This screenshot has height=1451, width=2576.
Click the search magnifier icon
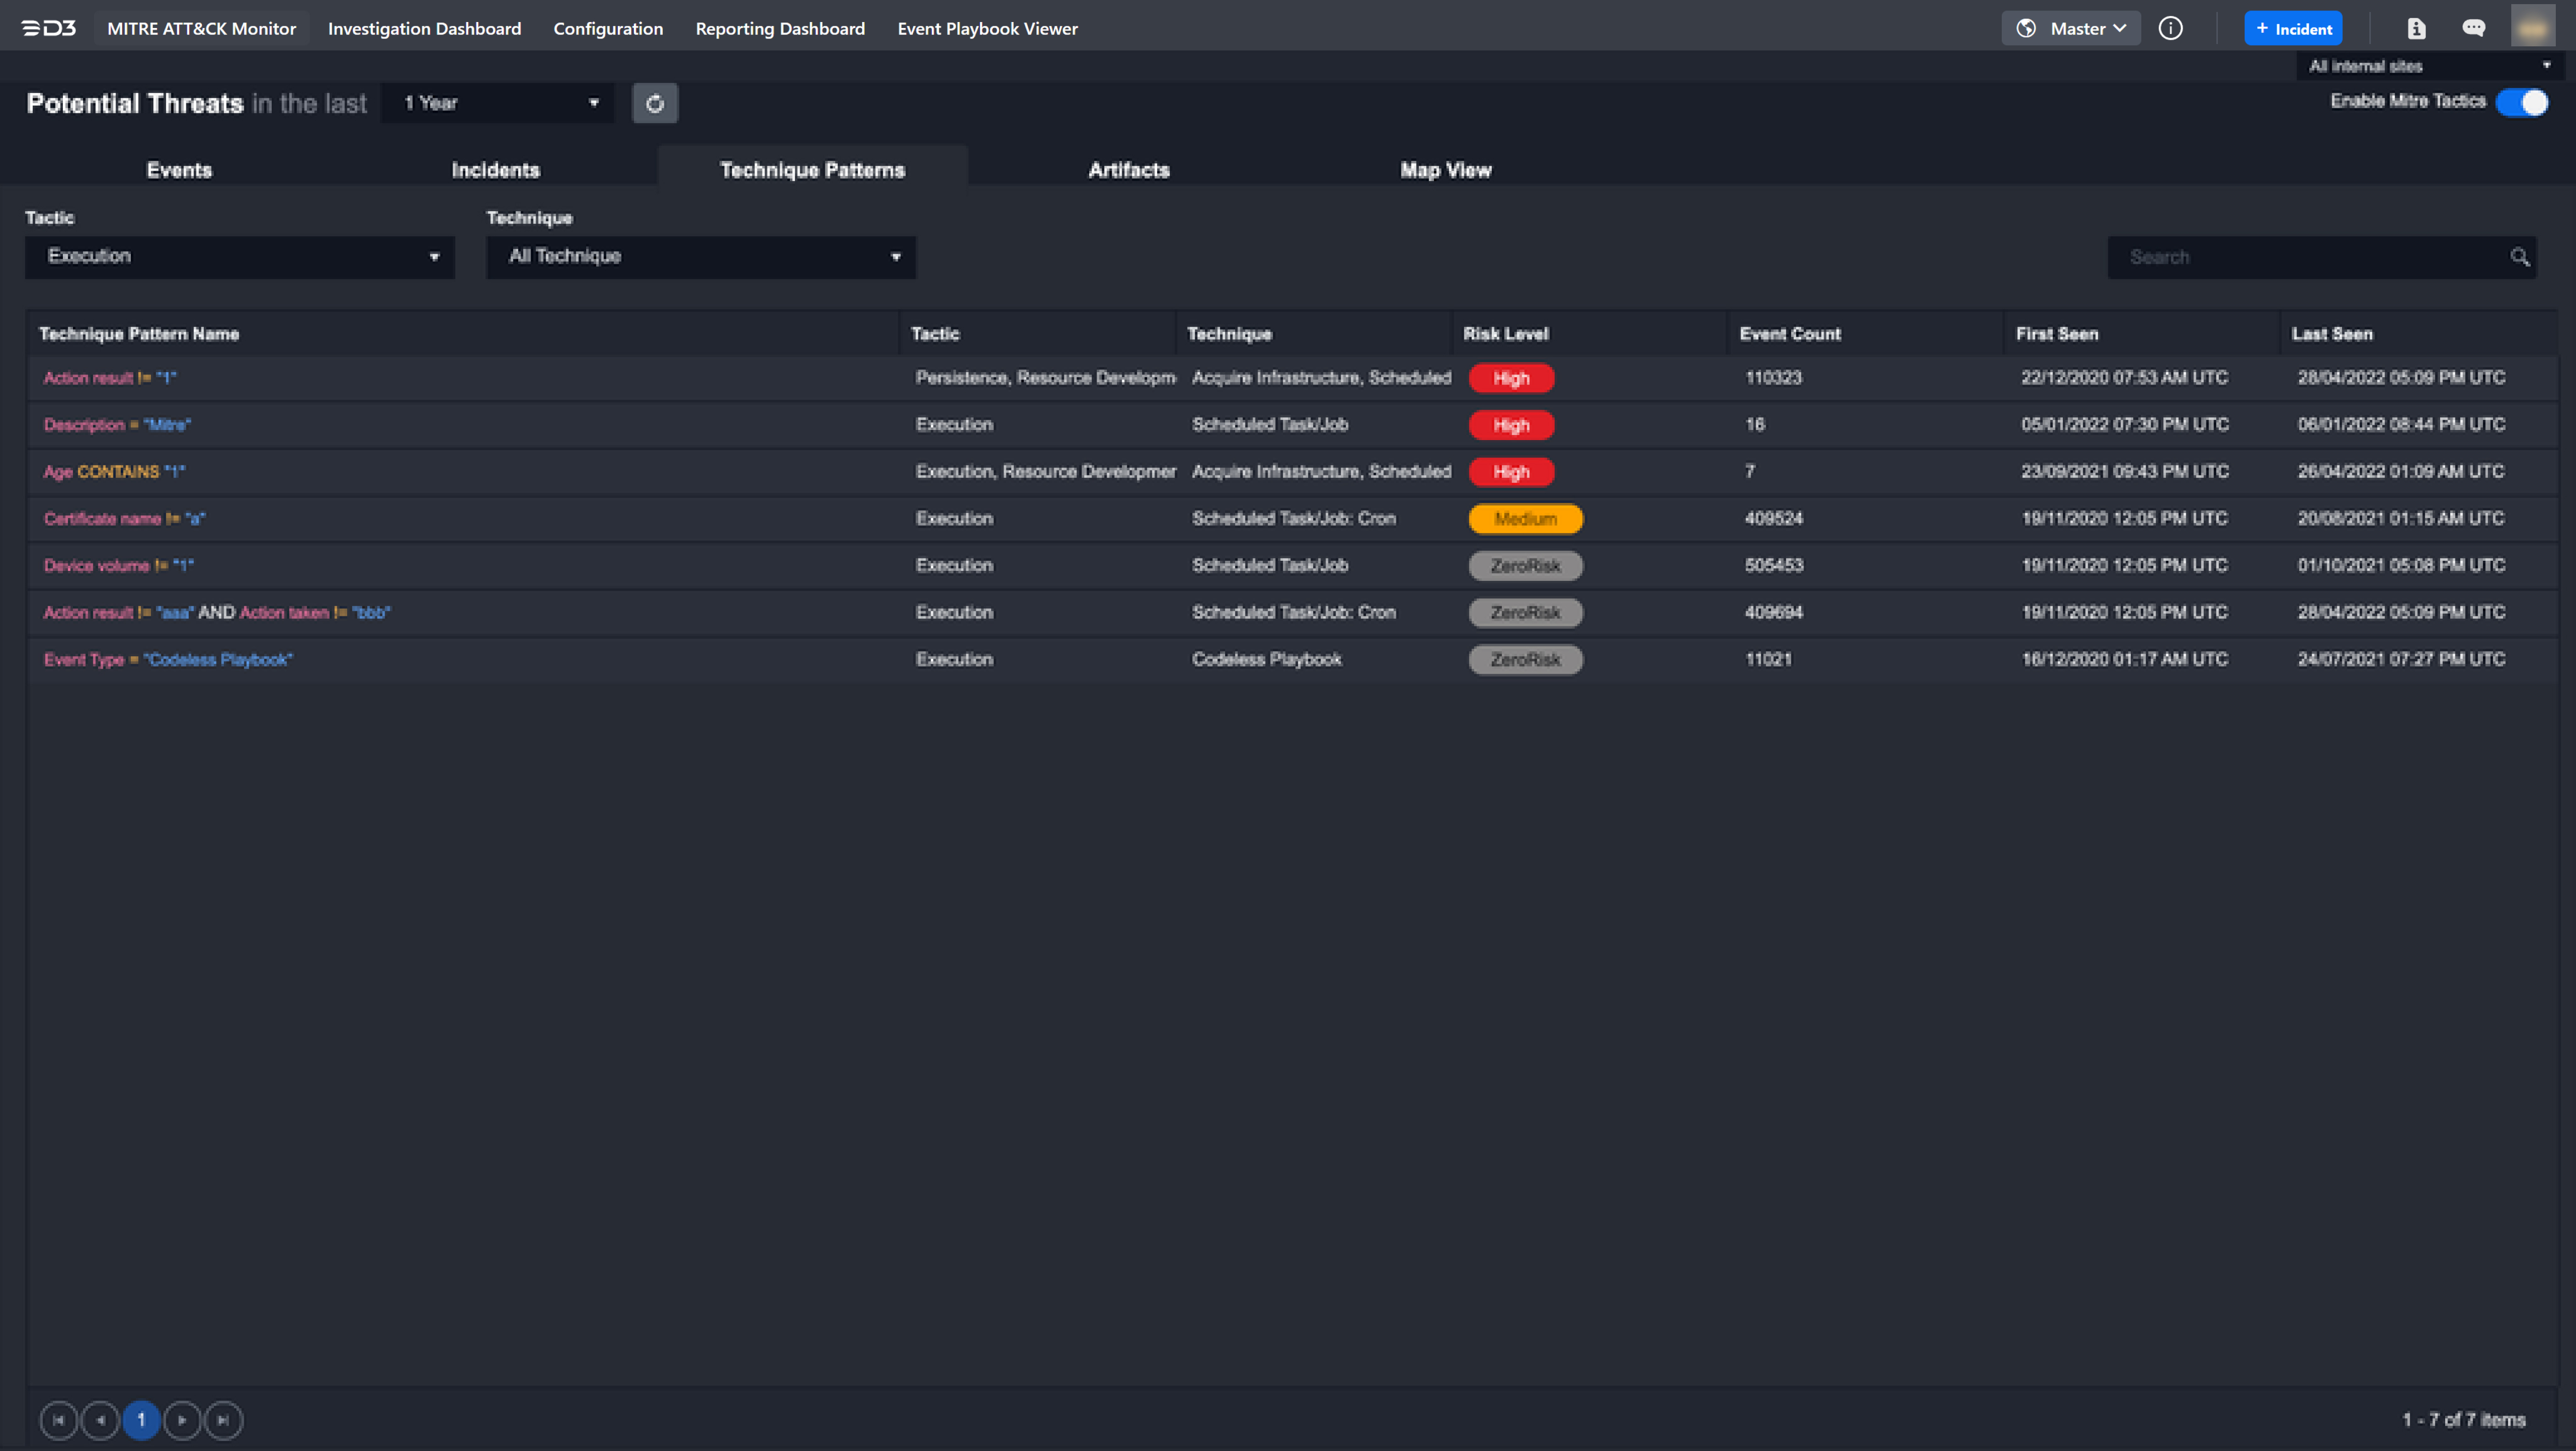[2519, 257]
